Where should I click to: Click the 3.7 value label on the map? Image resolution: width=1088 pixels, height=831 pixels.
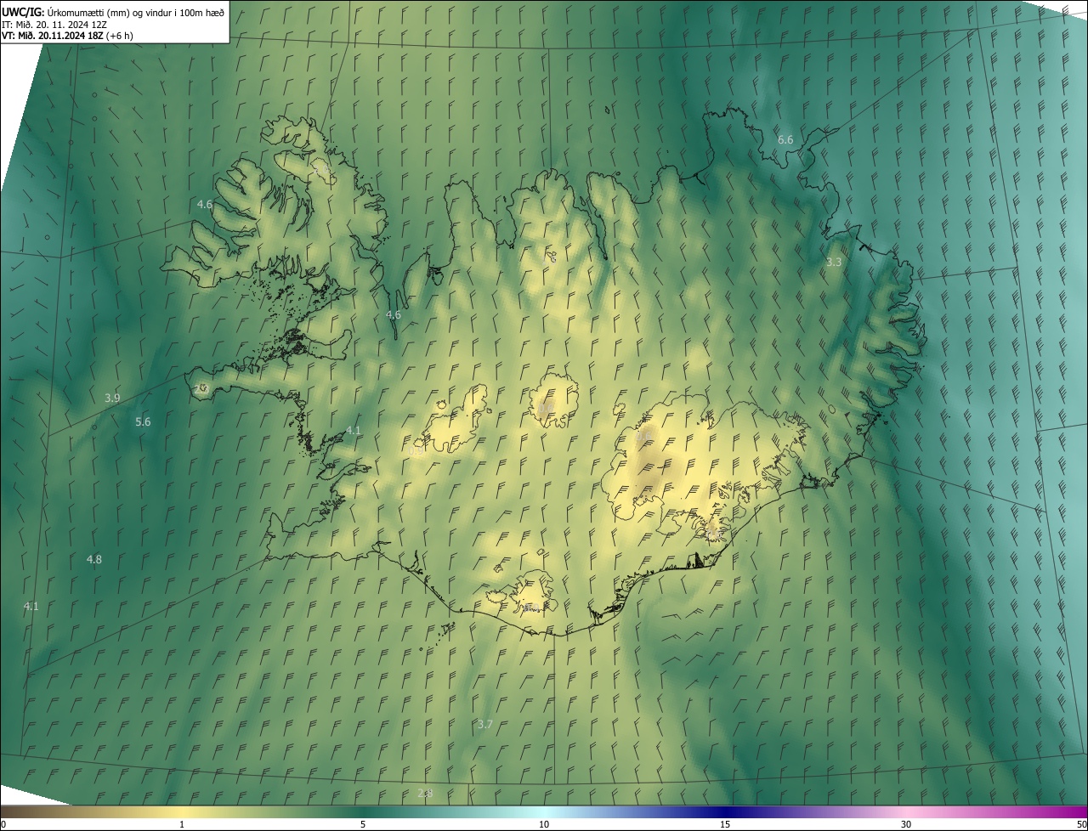484,724
